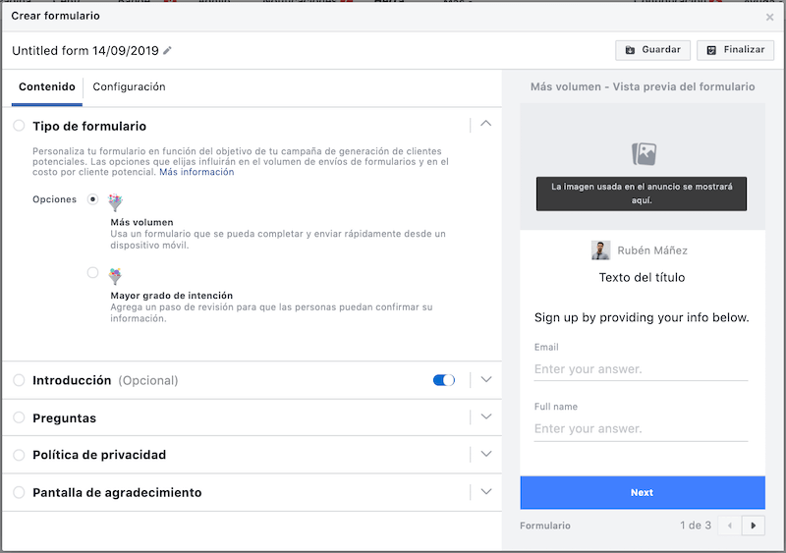Select the Más volumen radio option
This screenshot has height=553, width=786.
(92, 198)
